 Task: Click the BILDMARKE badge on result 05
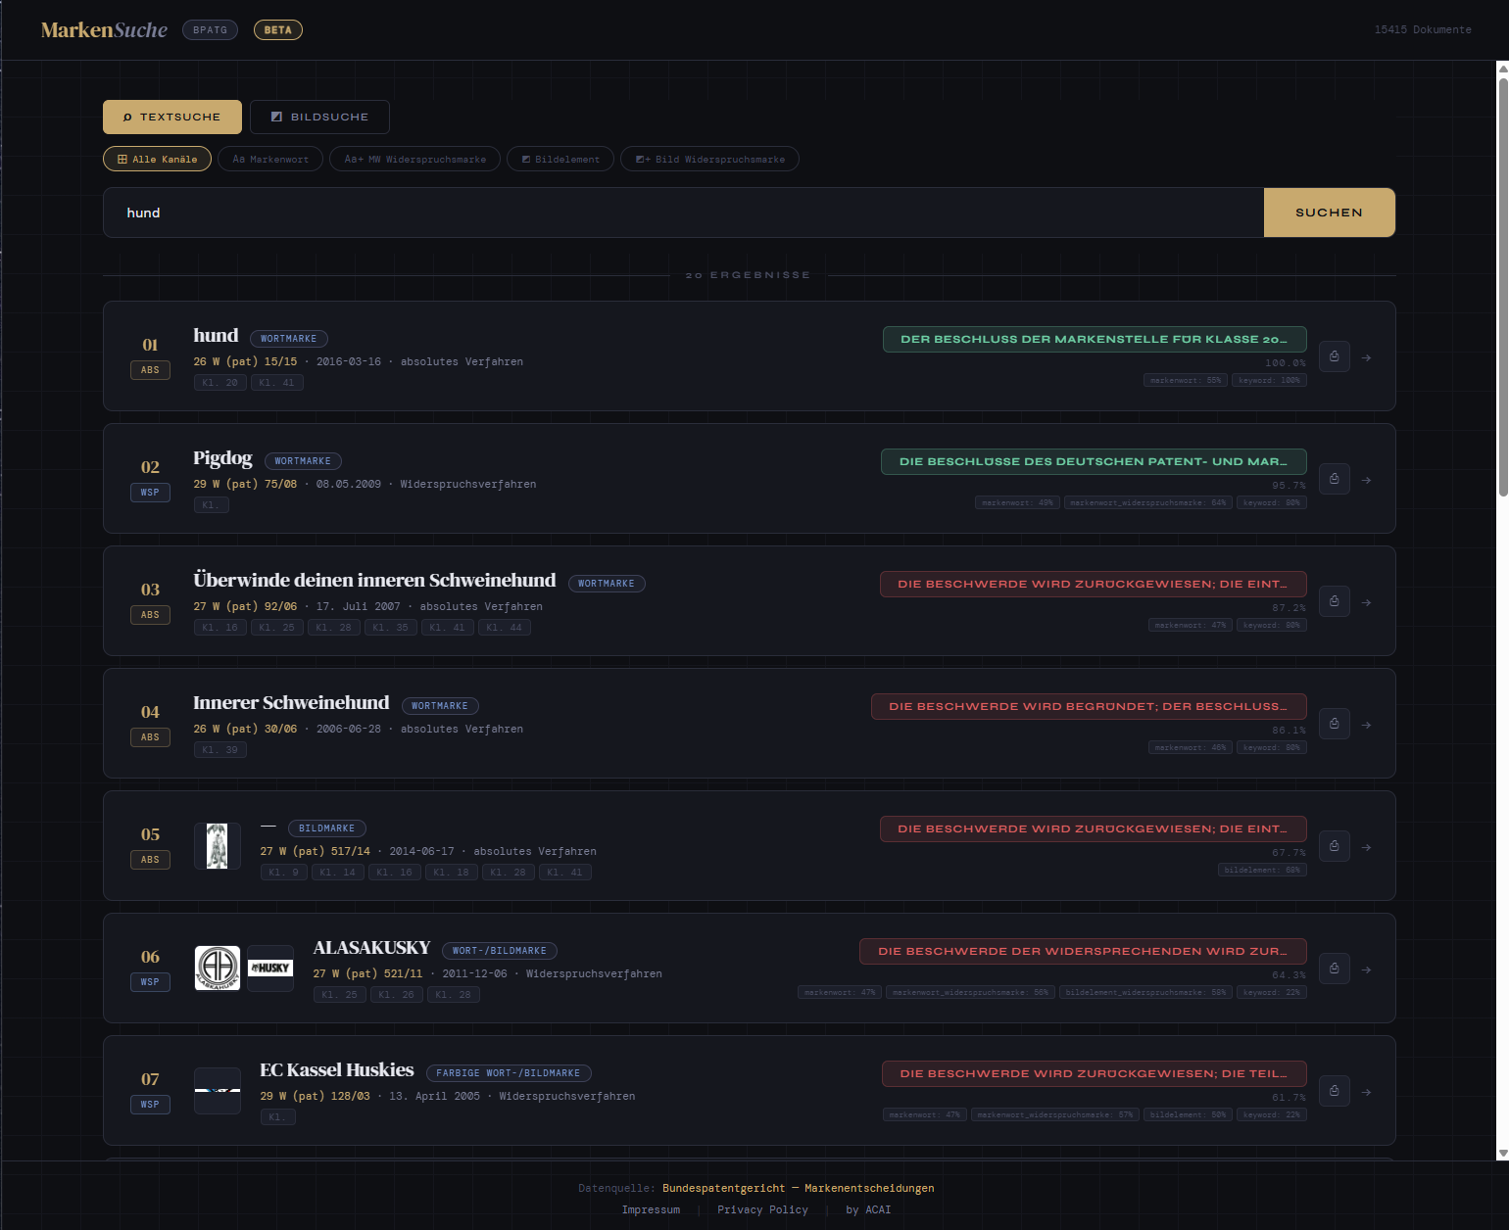(x=326, y=828)
